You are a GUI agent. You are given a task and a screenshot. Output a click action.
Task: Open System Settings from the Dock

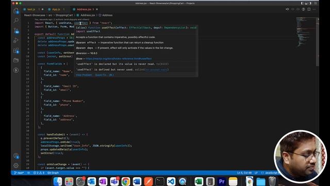click(80, 181)
